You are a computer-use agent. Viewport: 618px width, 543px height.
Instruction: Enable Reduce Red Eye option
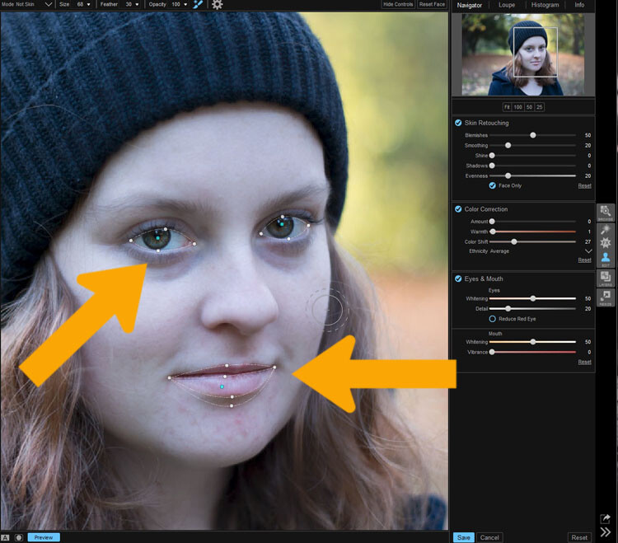(492, 319)
